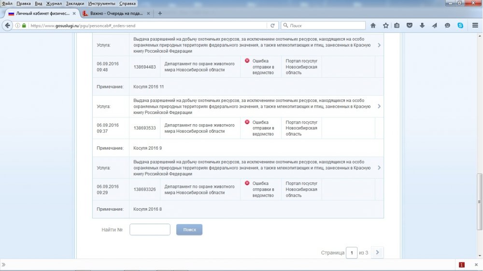Viewport: 483px width, 271px height.
Task: Open the Закладки menu
Action: tap(75, 3)
